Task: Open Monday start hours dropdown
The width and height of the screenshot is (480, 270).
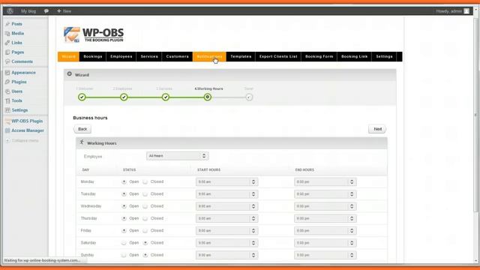Action: tap(226, 181)
